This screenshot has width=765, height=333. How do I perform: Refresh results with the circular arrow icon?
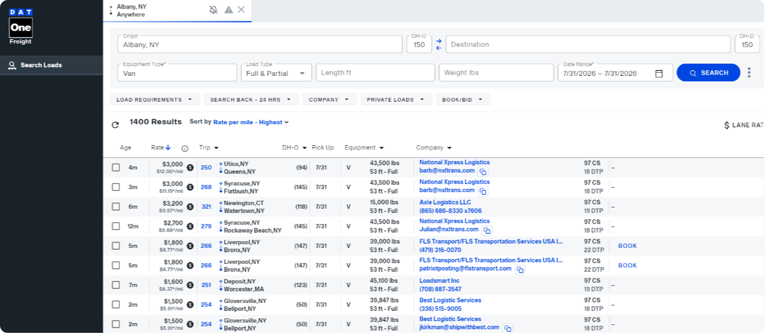pos(115,125)
